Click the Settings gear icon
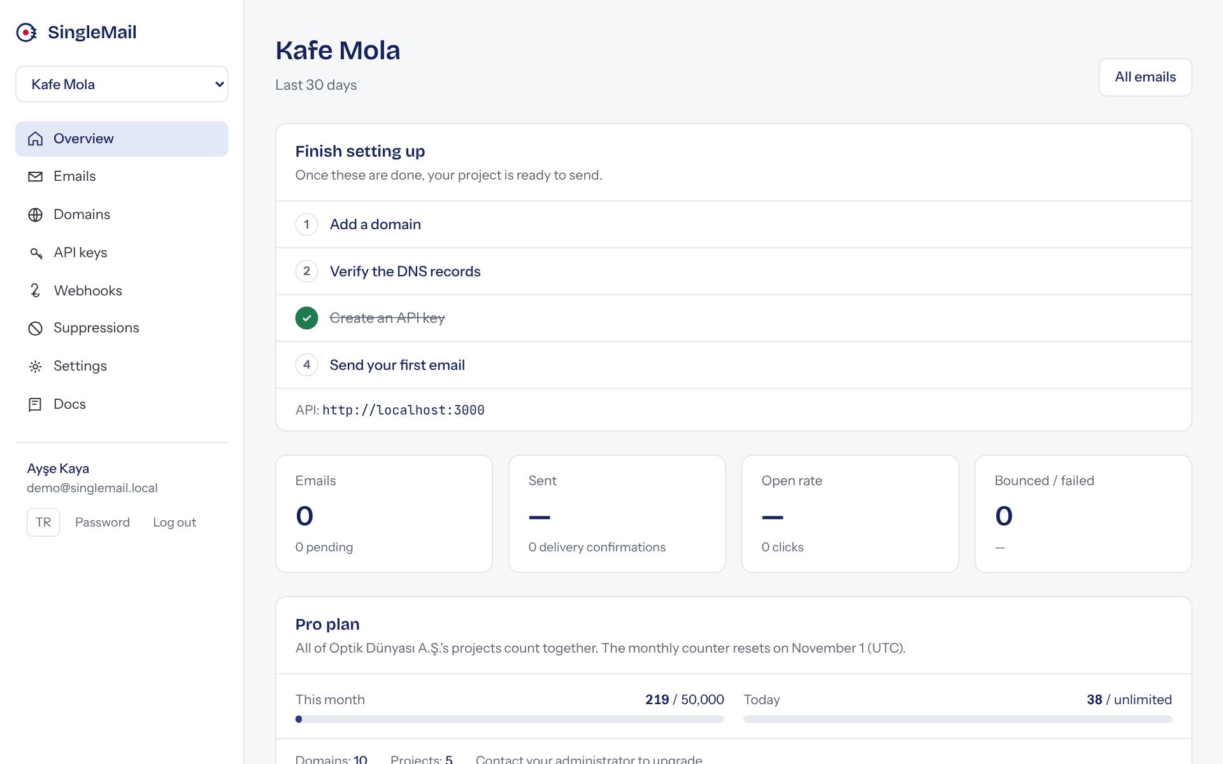The width and height of the screenshot is (1223, 764). click(36, 366)
